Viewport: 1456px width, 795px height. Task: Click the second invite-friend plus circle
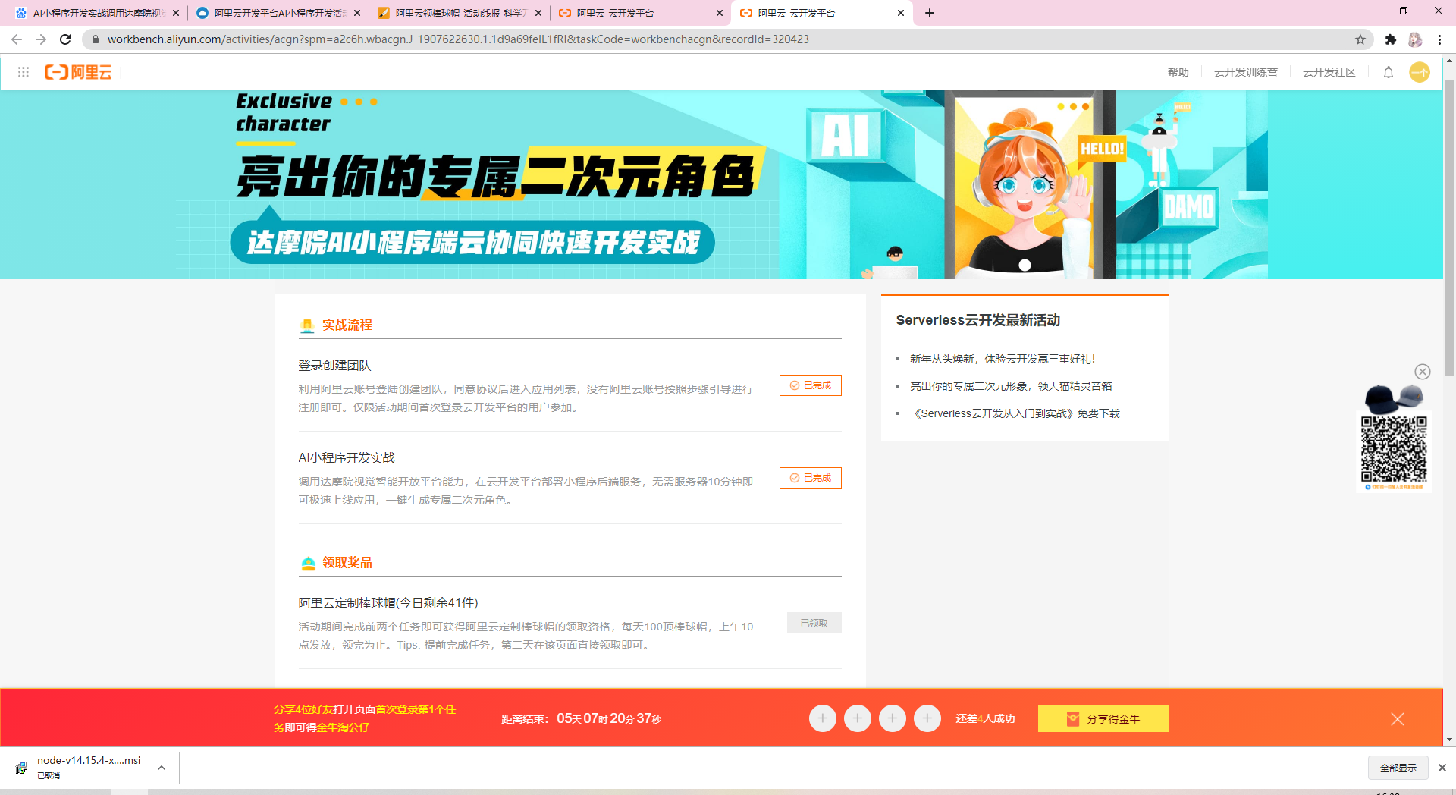point(858,718)
